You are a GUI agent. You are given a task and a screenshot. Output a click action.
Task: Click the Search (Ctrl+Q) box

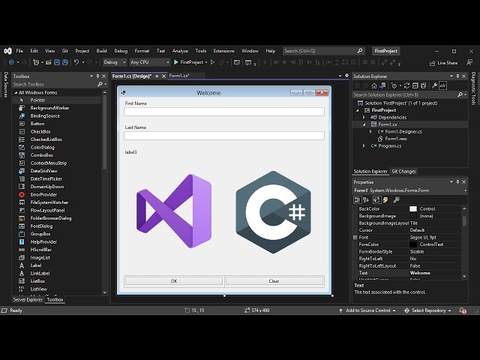323,51
